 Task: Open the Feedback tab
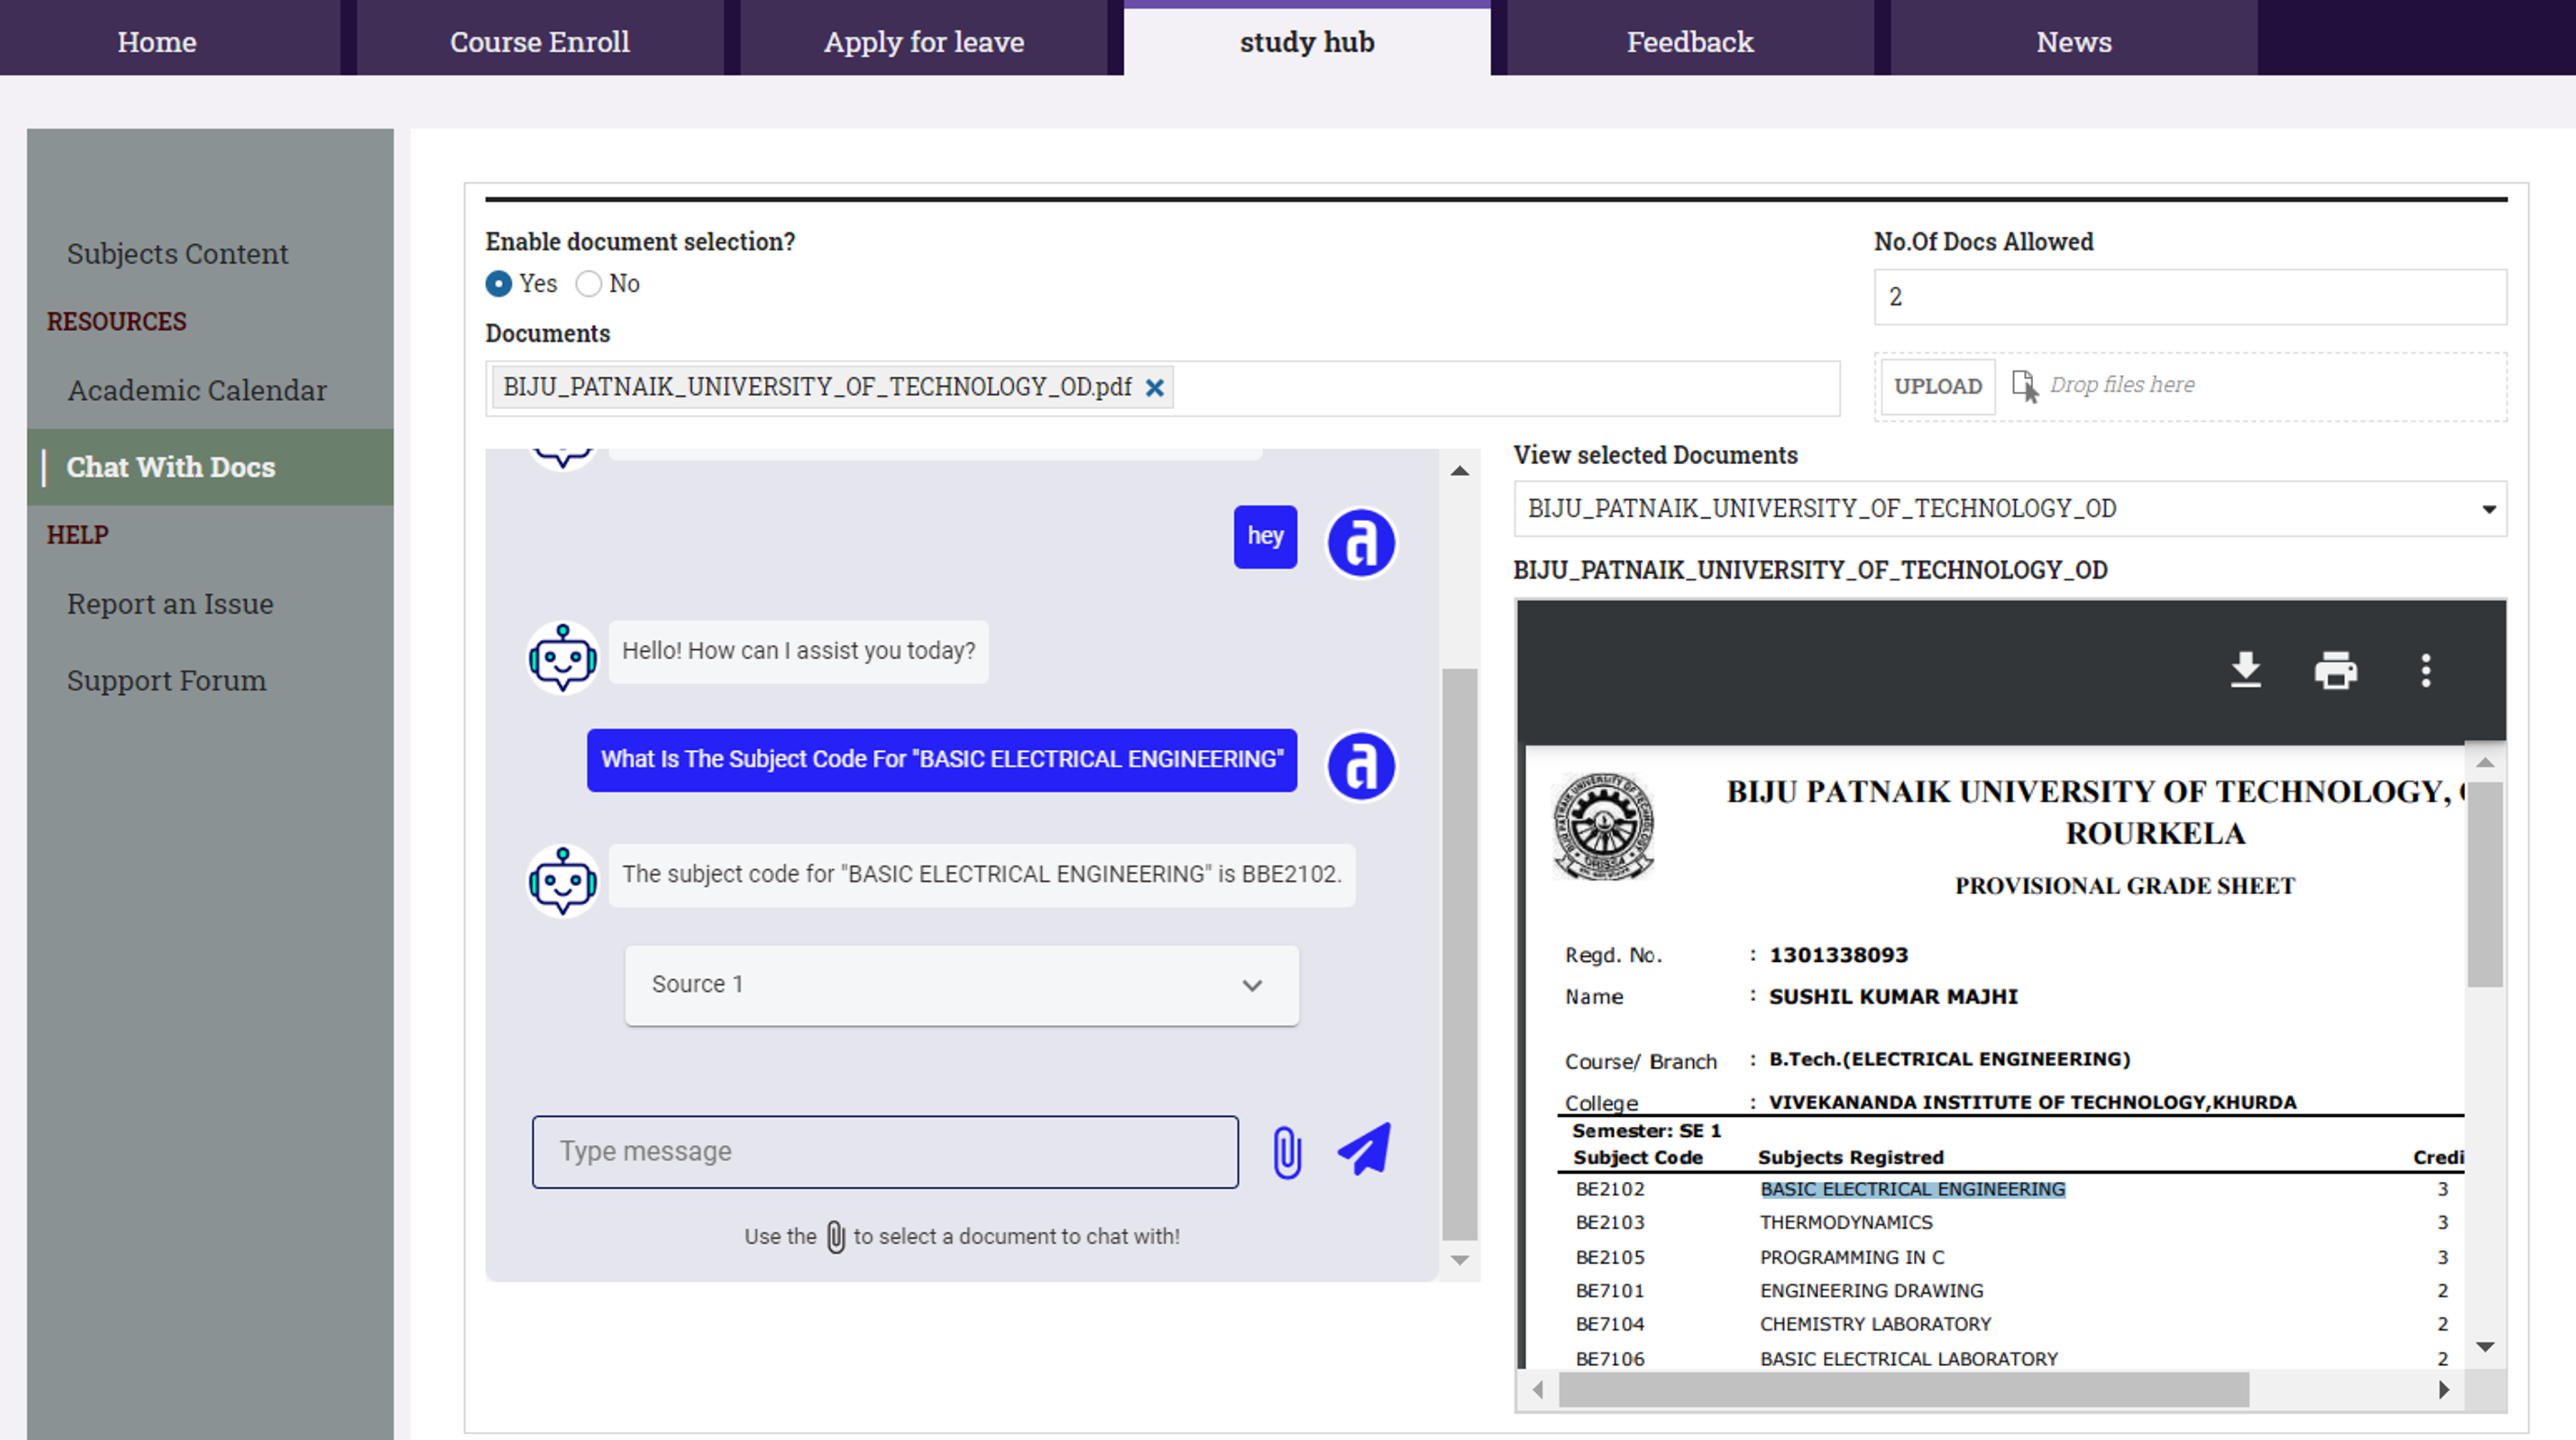tap(1690, 42)
